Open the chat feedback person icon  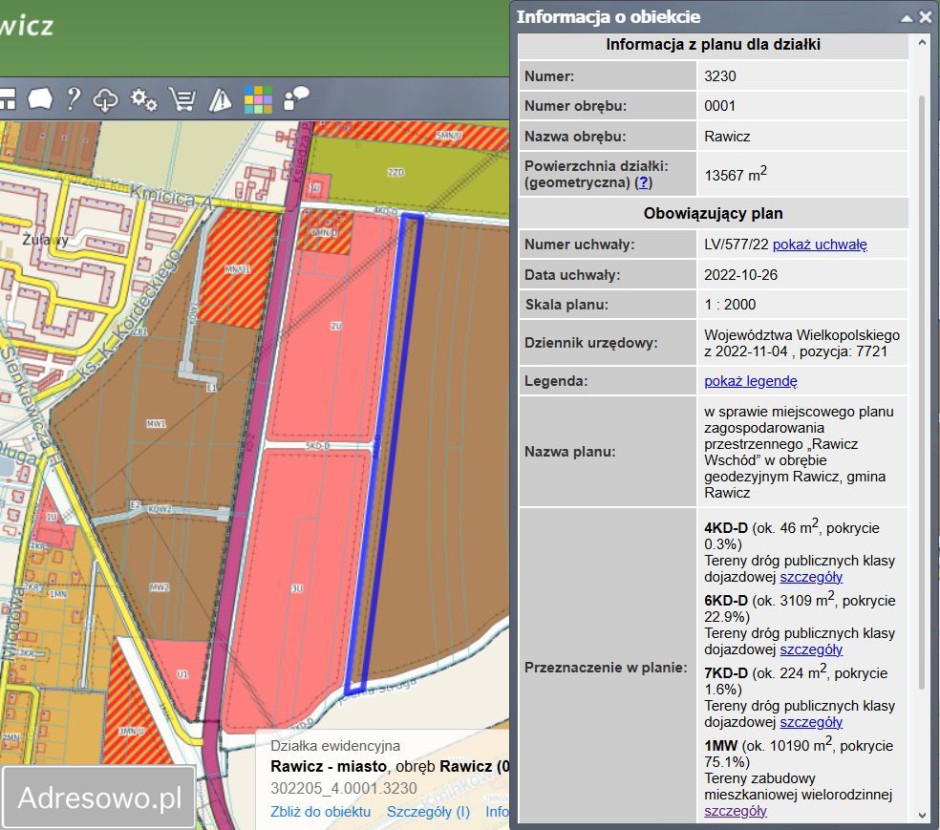[297, 97]
